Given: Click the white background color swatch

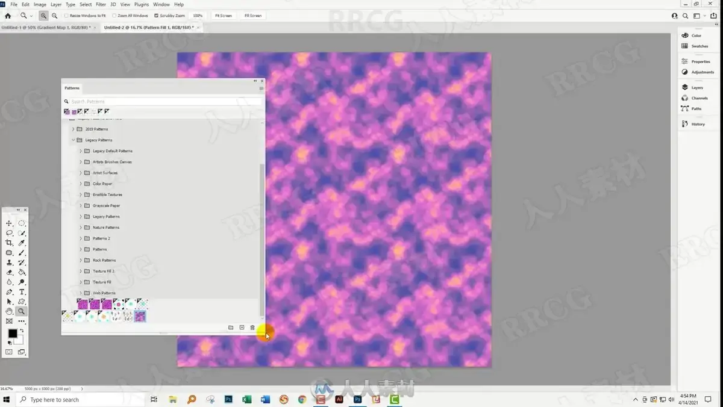Looking at the screenshot, I should coord(20,341).
